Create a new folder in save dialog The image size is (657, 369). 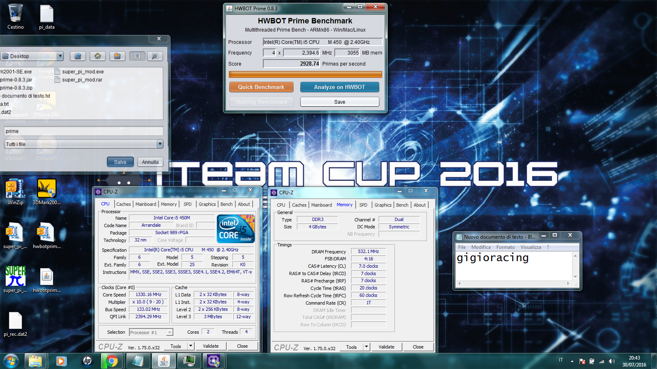click(x=117, y=56)
